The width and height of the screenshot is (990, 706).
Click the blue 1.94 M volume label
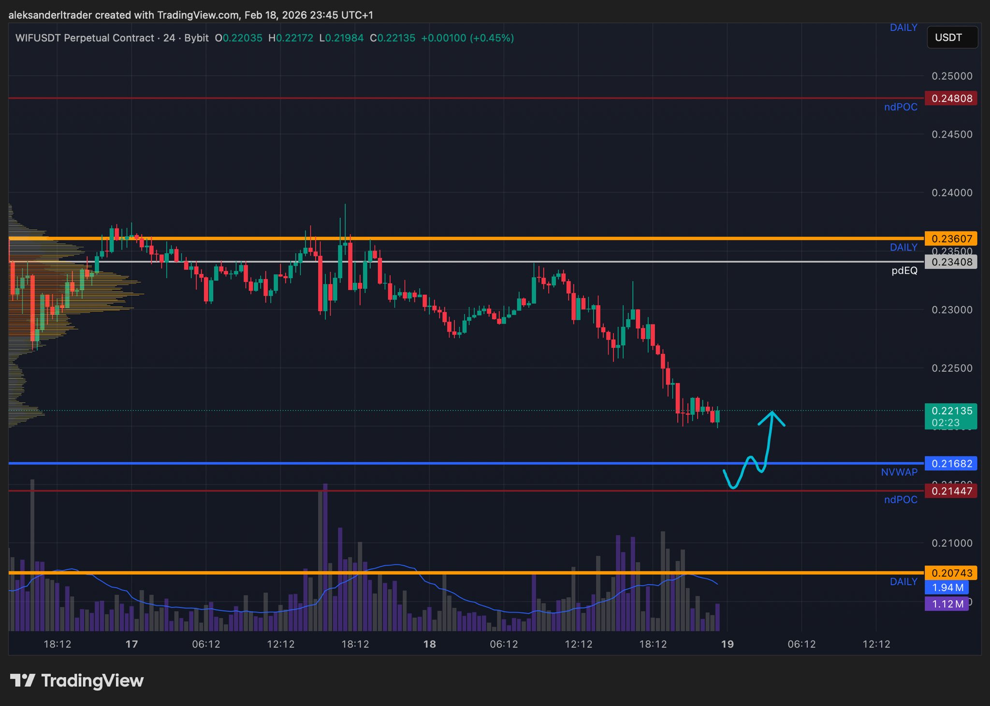946,588
